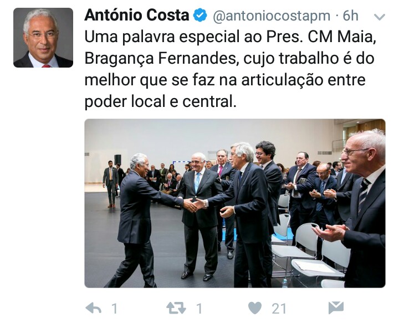Click the clasped hands in the photo
Image resolution: width=399 pixels, height=323 pixels.
tap(195, 204)
